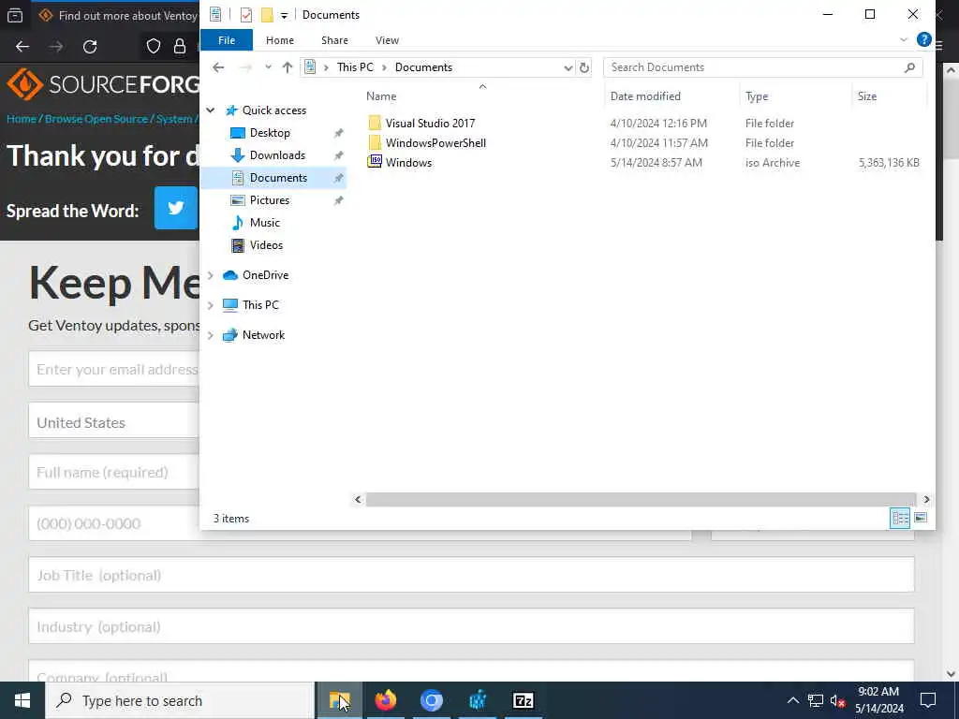Open the United States country dropdown

[x=113, y=422]
